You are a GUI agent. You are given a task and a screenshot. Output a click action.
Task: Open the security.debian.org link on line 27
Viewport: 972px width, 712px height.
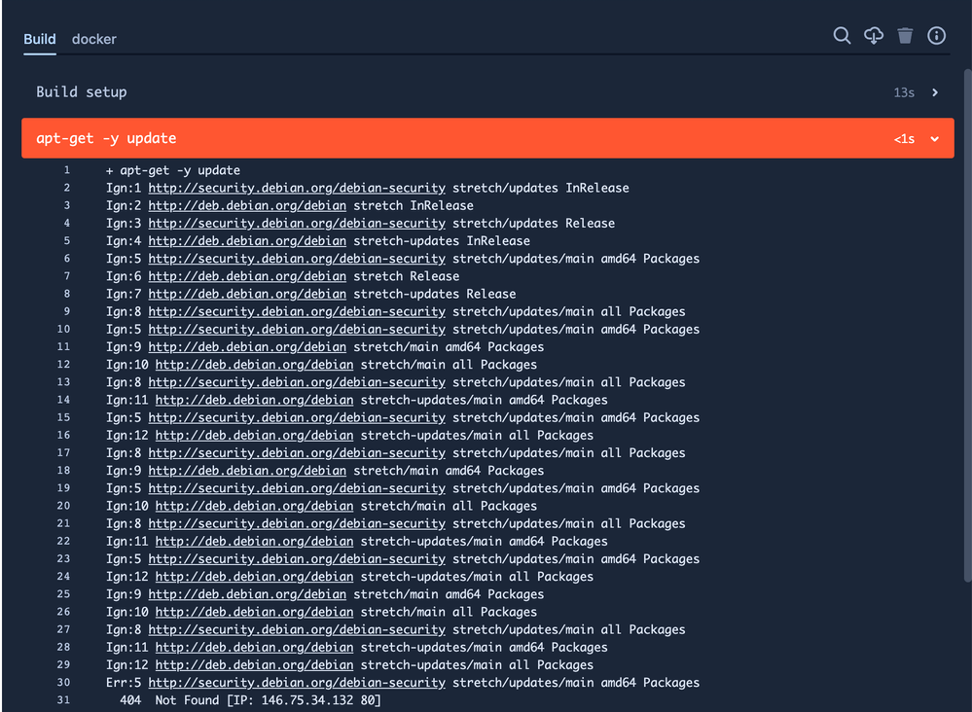pos(297,629)
